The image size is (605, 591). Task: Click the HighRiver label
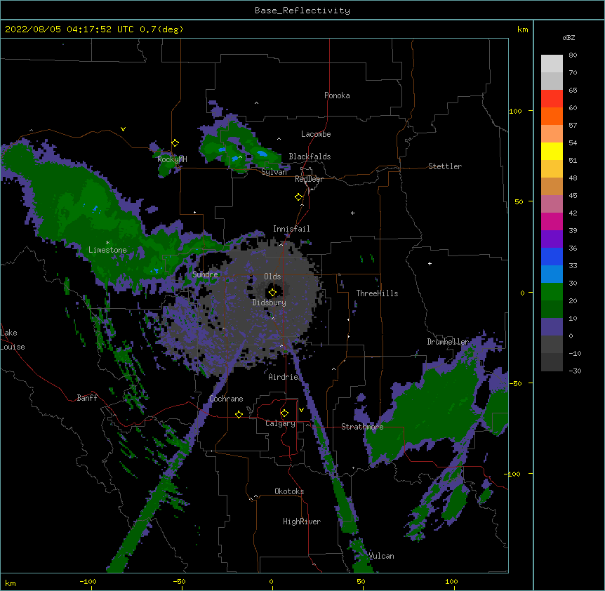click(302, 522)
